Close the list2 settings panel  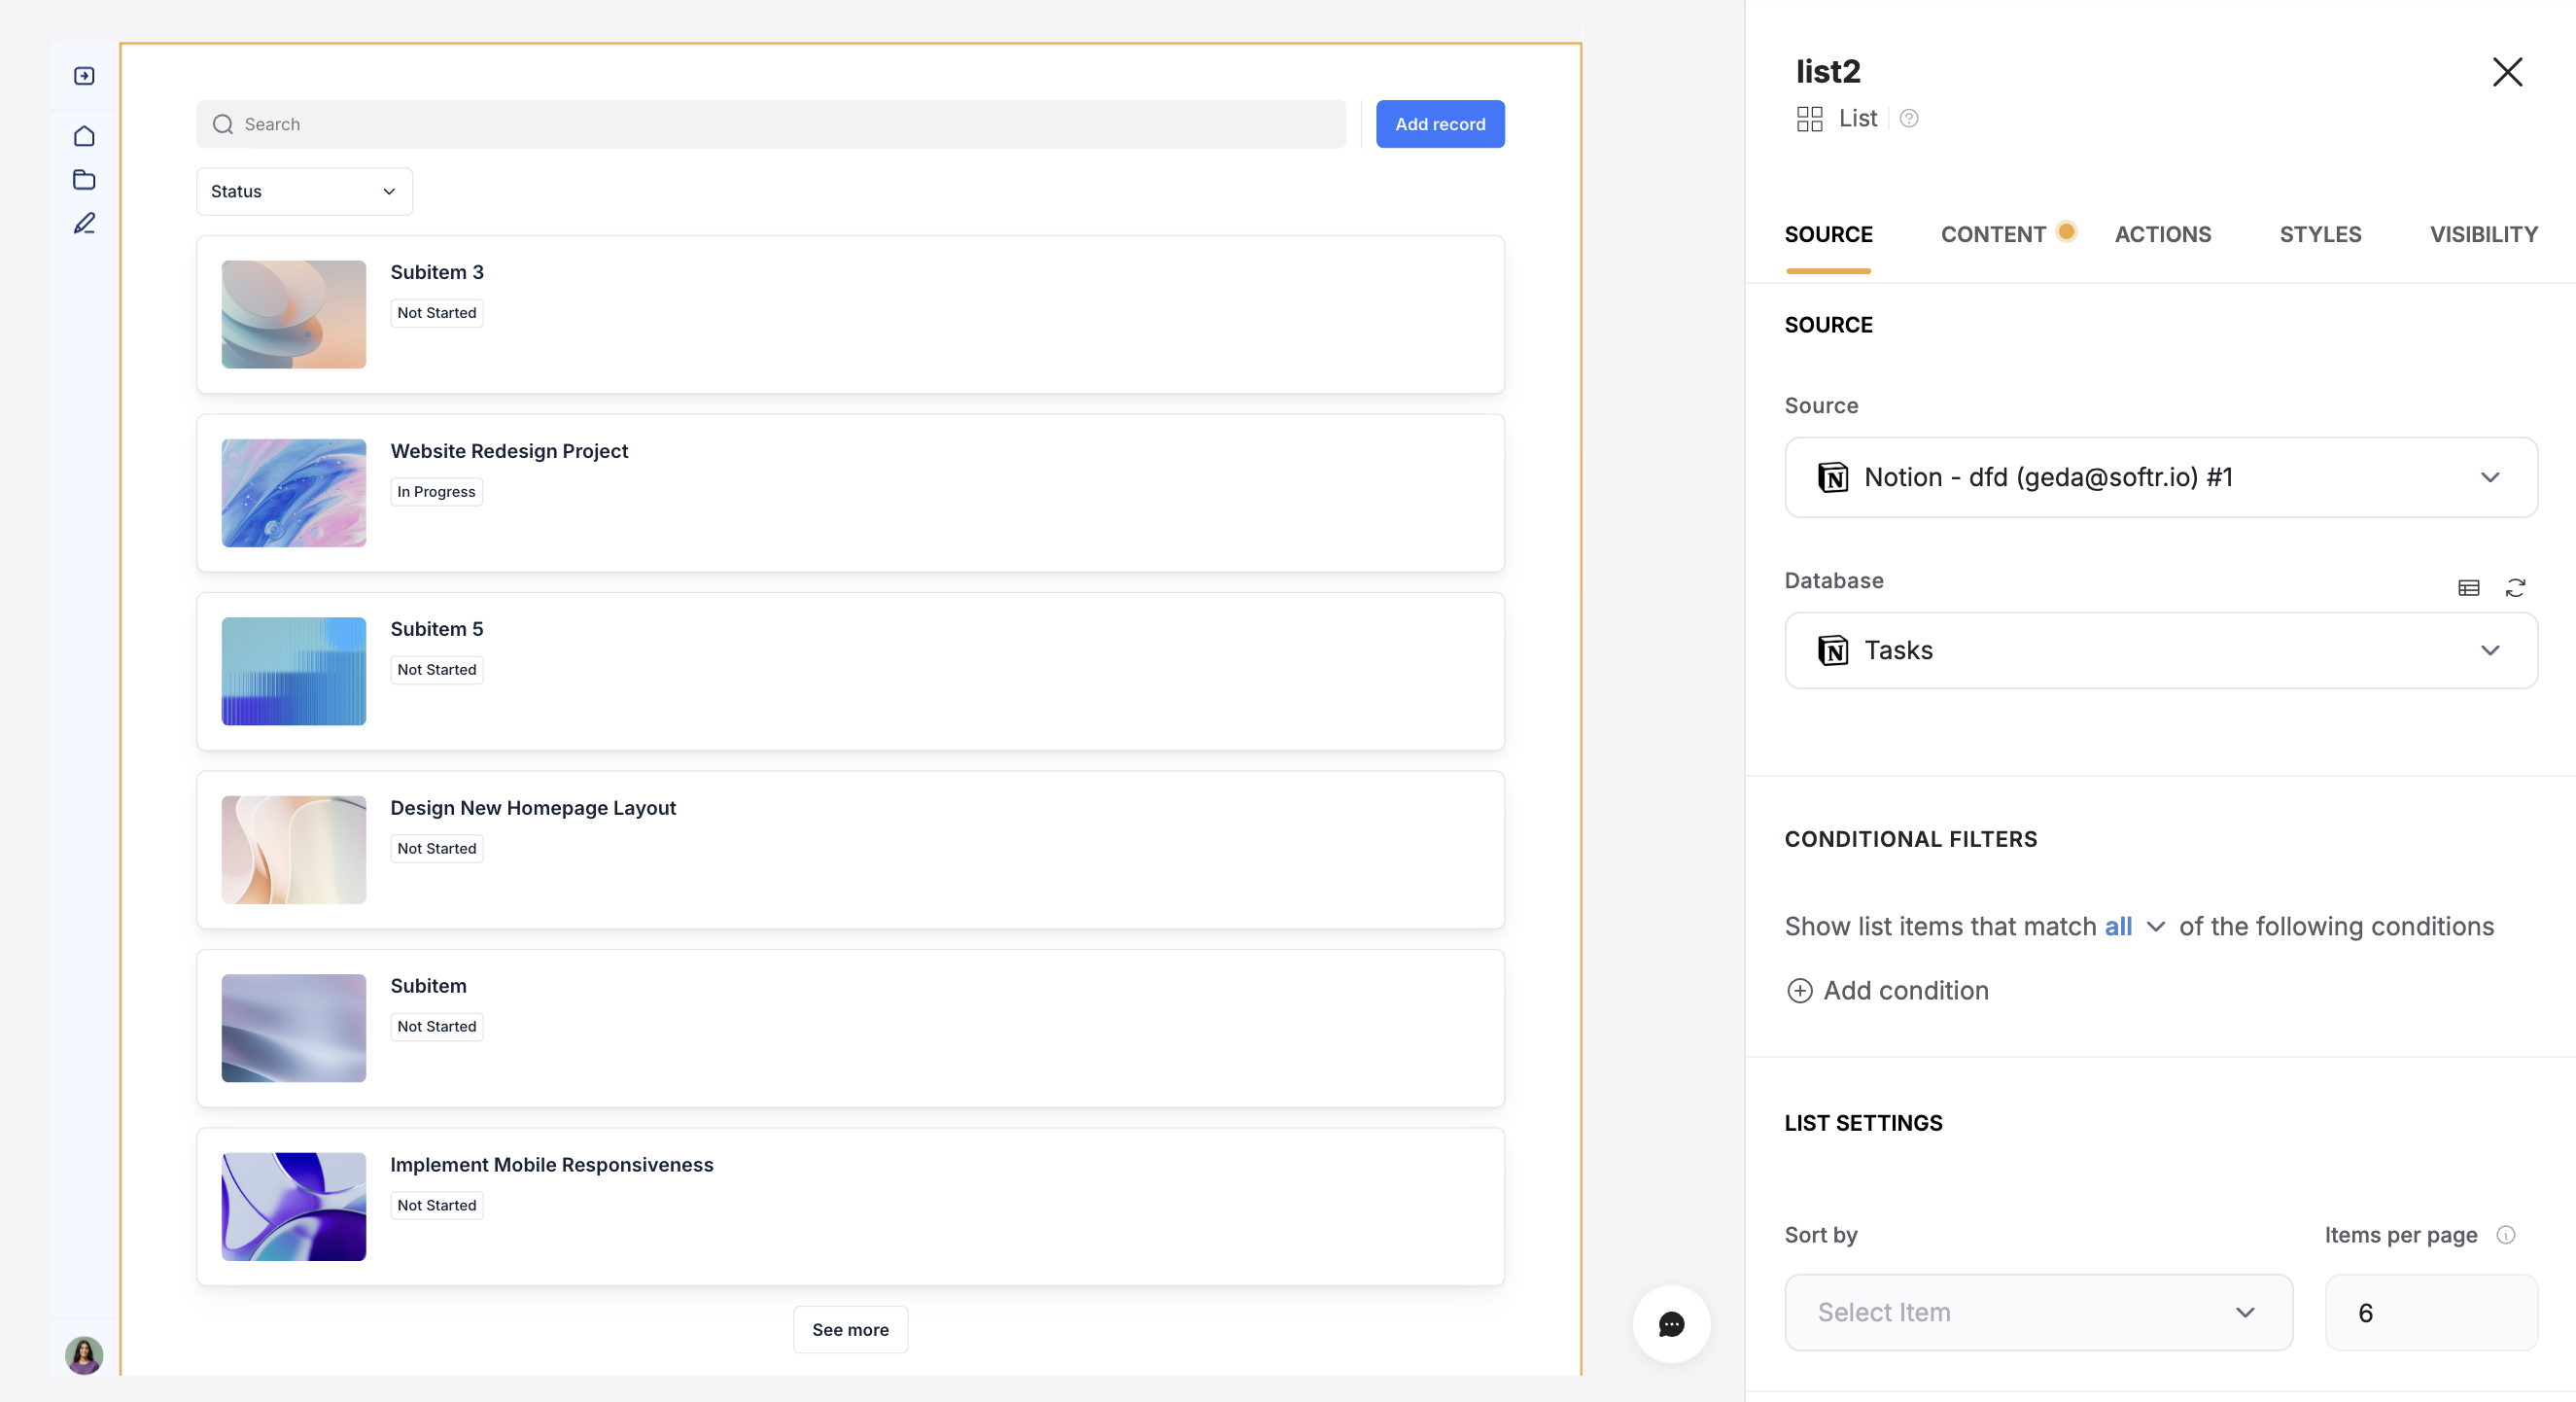2507,72
